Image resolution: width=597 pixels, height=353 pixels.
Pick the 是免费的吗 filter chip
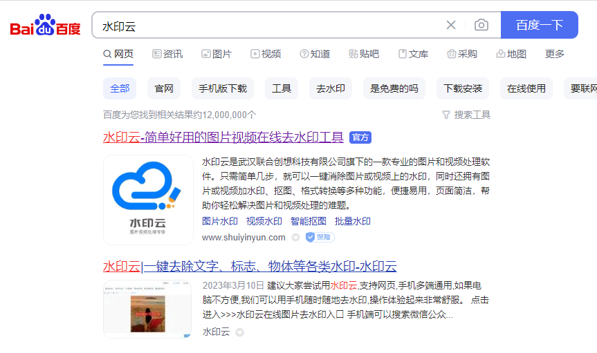[394, 88]
